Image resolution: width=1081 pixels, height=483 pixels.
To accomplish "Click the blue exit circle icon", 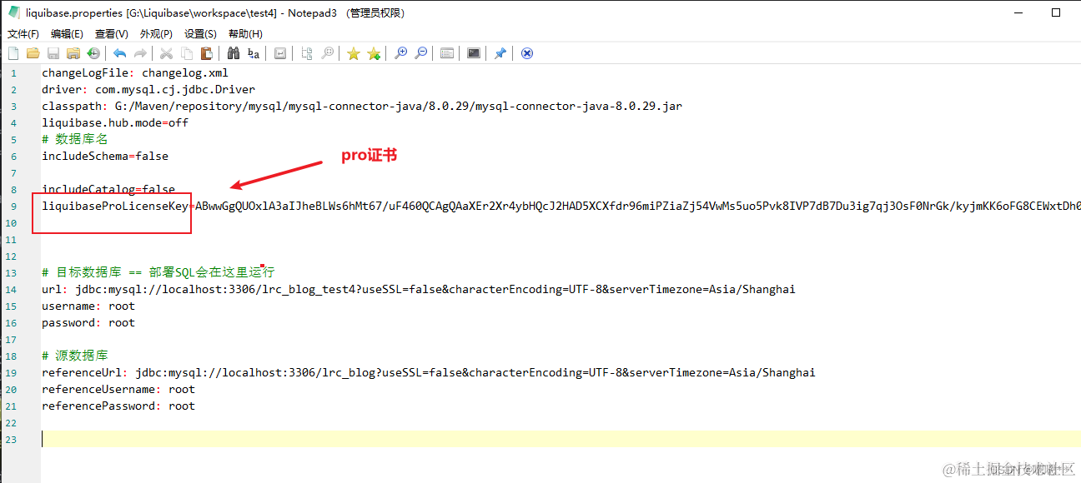I will coord(527,53).
